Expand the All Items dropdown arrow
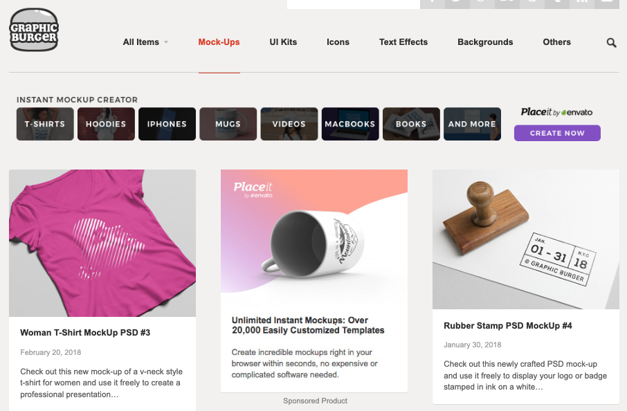 coord(166,42)
